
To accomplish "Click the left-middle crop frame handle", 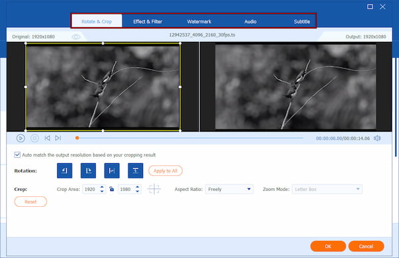I will 26,87.
